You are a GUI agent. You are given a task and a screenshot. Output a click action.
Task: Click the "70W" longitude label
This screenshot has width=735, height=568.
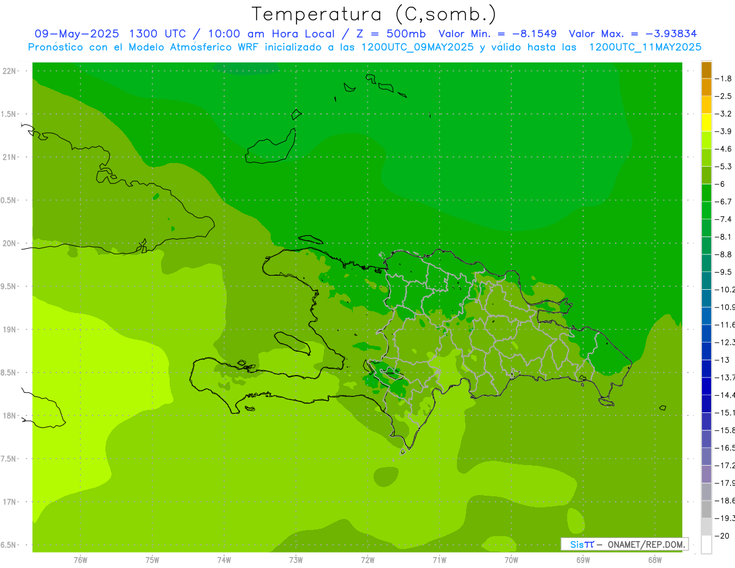pyautogui.click(x=511, y=559)
